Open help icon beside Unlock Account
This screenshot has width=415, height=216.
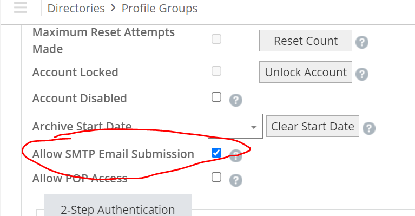[x=362, y=74]
